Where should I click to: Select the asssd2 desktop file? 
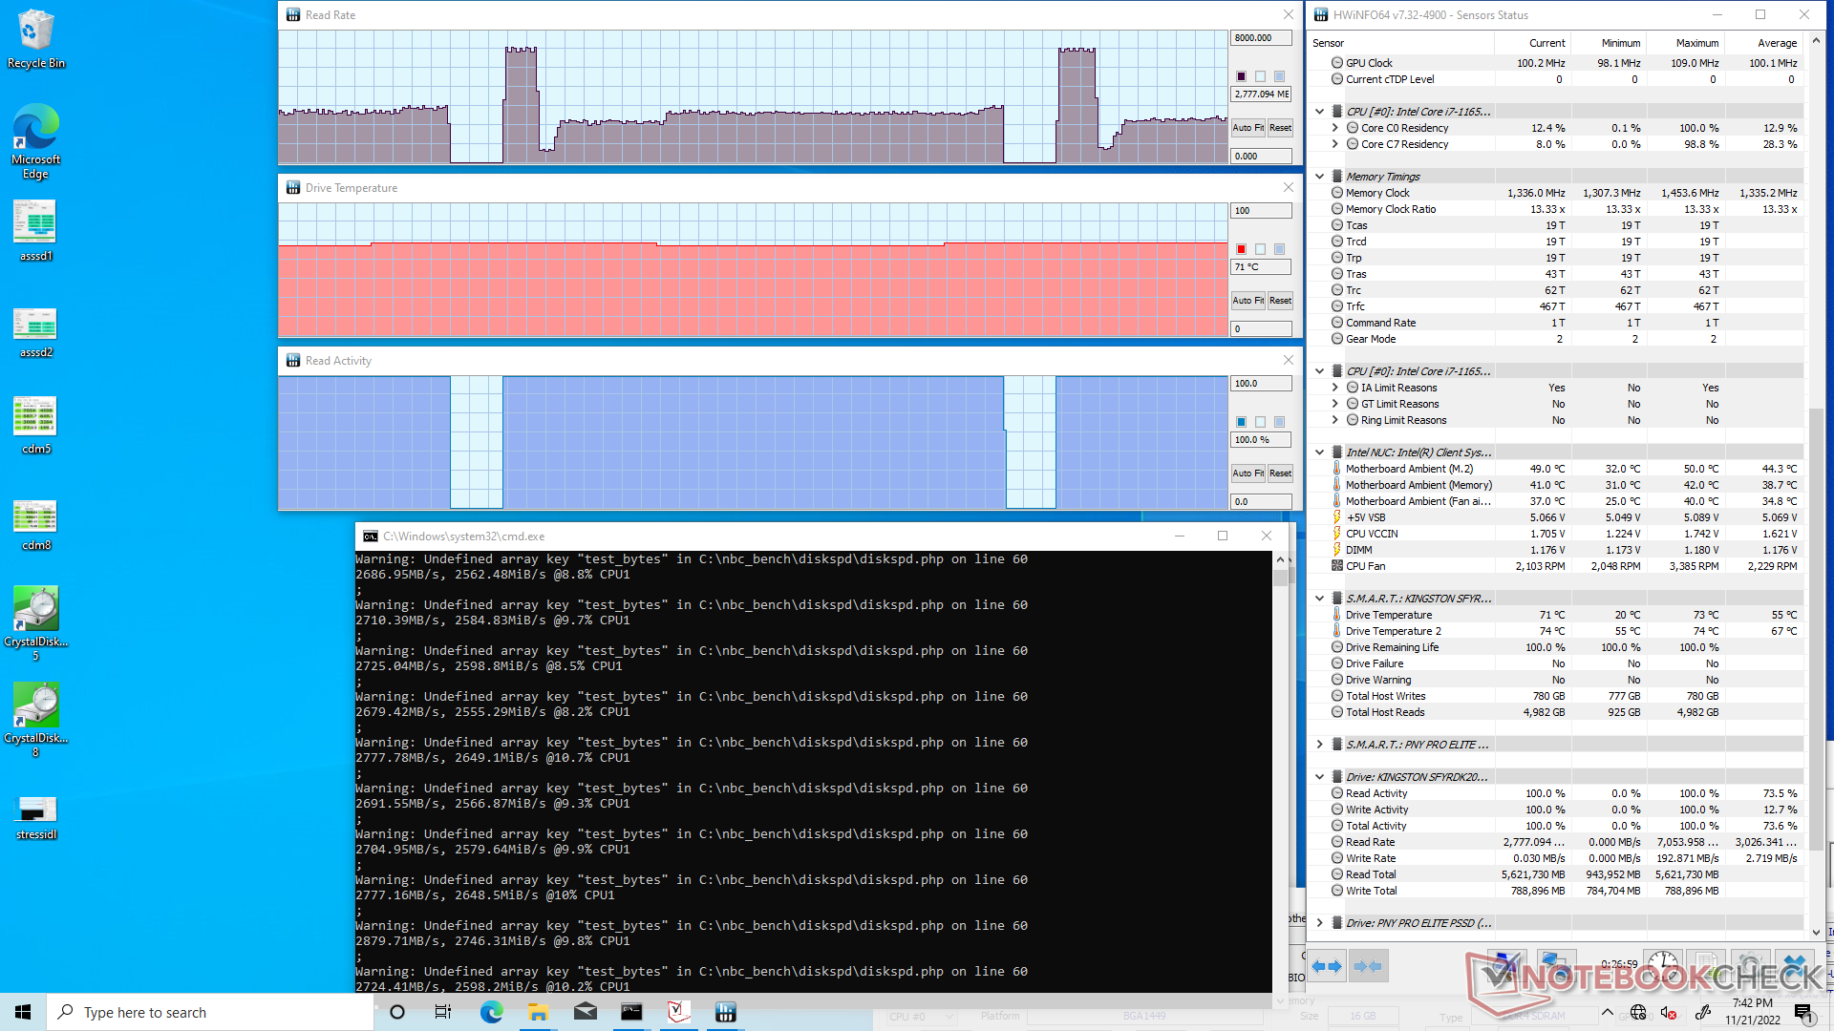click(35, 332)
